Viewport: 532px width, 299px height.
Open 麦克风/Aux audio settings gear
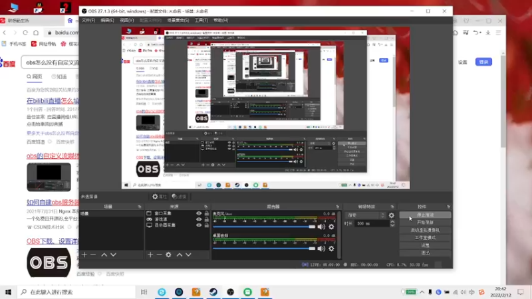(x=331, y=227)
